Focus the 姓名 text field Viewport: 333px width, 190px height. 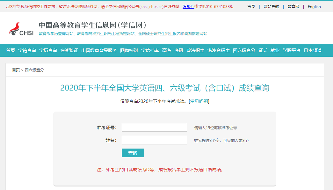click(x=154, y=140)
